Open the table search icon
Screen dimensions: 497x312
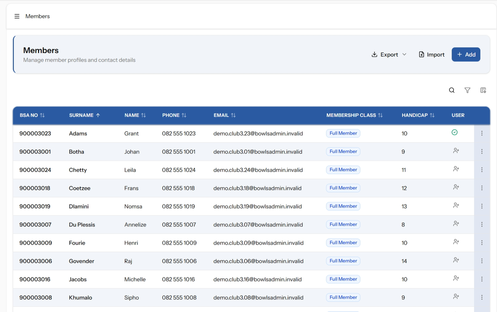(x=452, y=90)
